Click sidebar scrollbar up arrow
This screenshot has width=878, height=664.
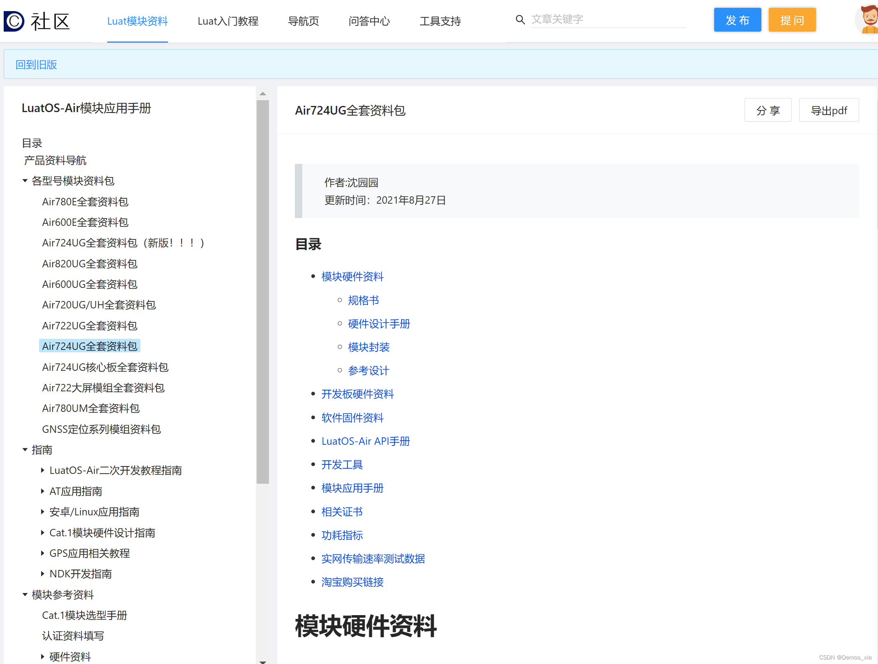[263, 94]
